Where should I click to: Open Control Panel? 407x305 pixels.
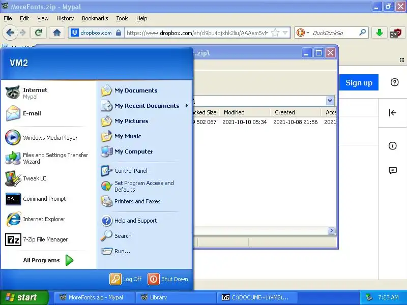click(x=145, y=171)
